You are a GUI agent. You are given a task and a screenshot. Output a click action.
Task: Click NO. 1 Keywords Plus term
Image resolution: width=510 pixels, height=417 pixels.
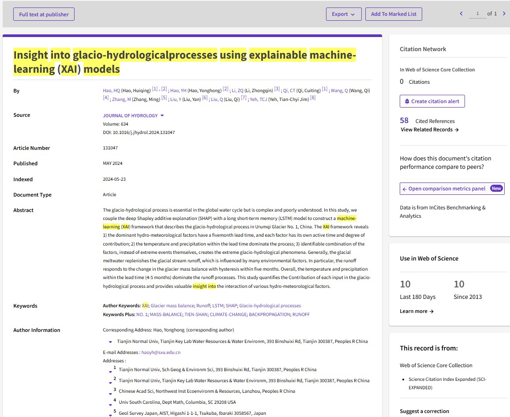(142, 314)
